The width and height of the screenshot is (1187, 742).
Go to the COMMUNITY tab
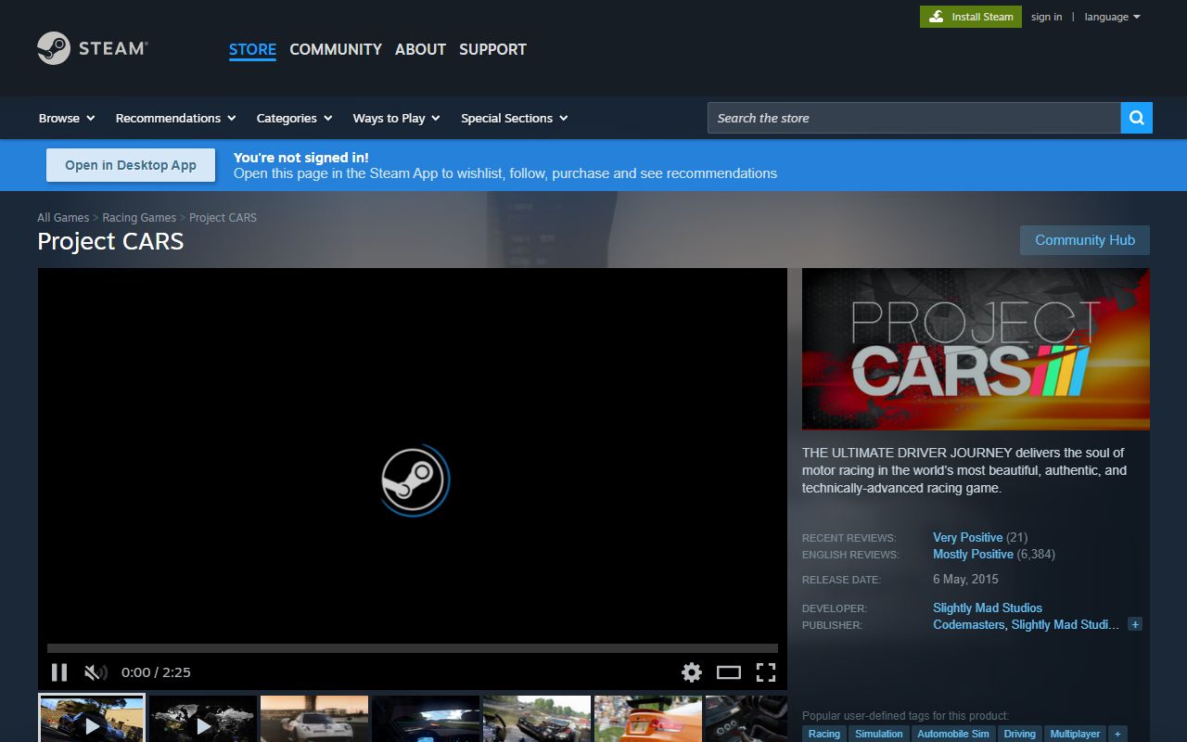tap(336, 49)
